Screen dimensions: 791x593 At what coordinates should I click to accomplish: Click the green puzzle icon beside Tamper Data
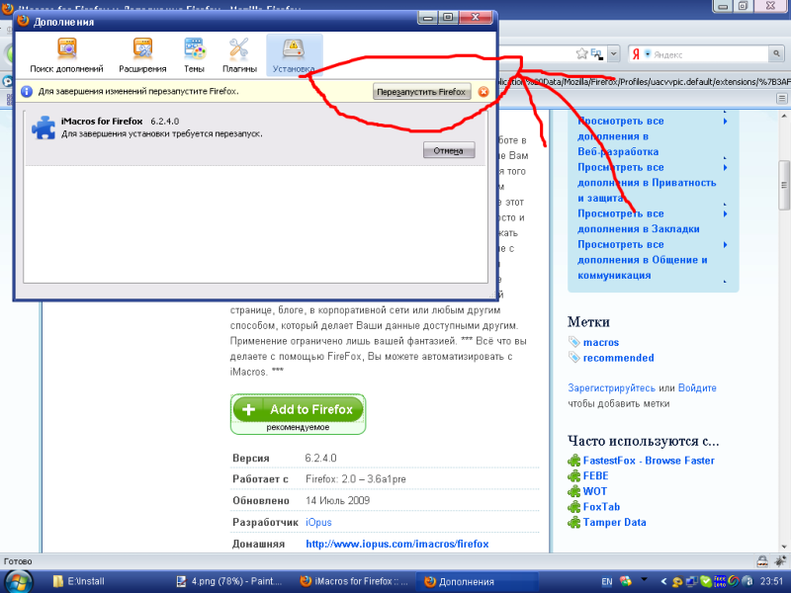[x=574, y=523]
